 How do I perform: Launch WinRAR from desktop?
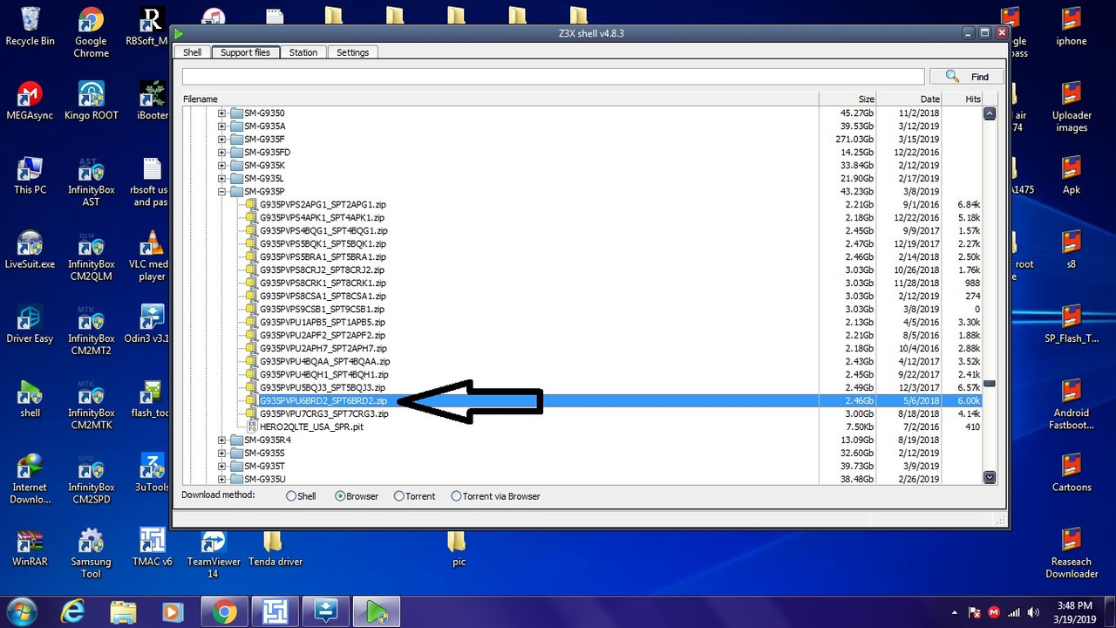pos(30,547)
